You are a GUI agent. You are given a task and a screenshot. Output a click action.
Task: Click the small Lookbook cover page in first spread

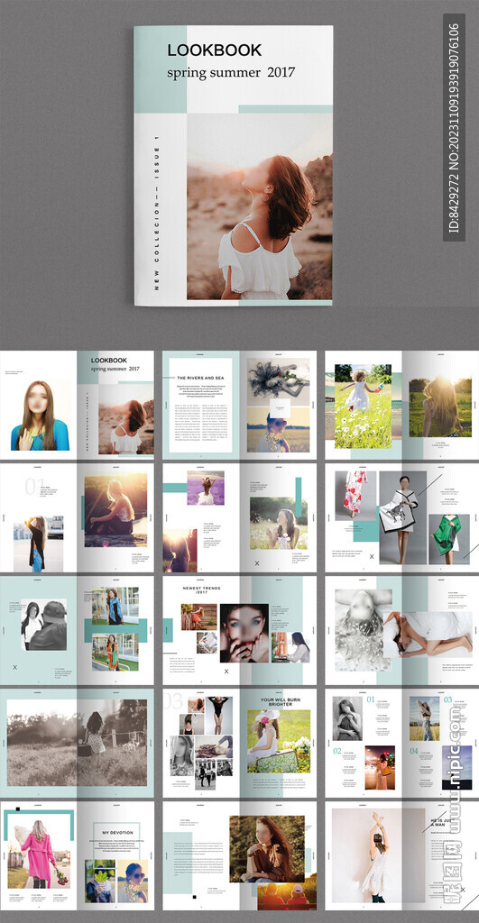(x=115, y=405)
